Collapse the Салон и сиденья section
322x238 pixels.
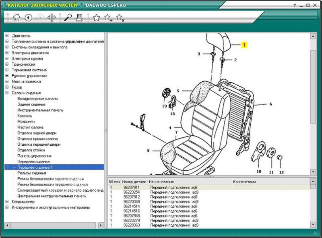click(7, 93)
